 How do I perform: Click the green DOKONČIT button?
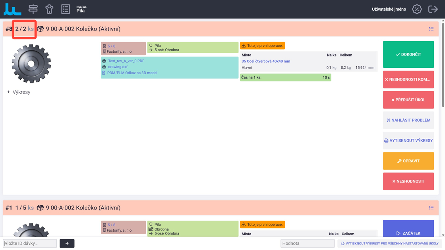[x=408, y=54]
